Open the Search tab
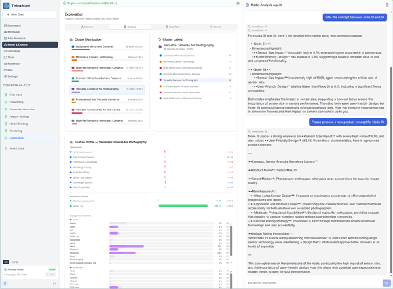This screenshot has width=393, height=289. point(215,27)
